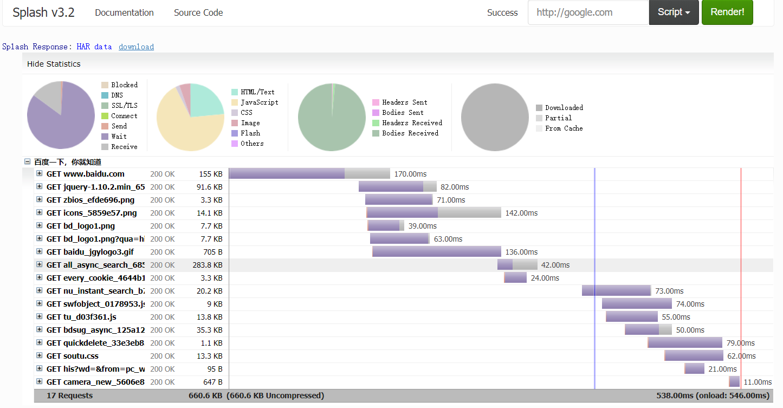This screenshot has width=783, height=408.
Task: Click the baidu_jgylogo3.gif 136.00ms timing bar
Action: point(437,251)
